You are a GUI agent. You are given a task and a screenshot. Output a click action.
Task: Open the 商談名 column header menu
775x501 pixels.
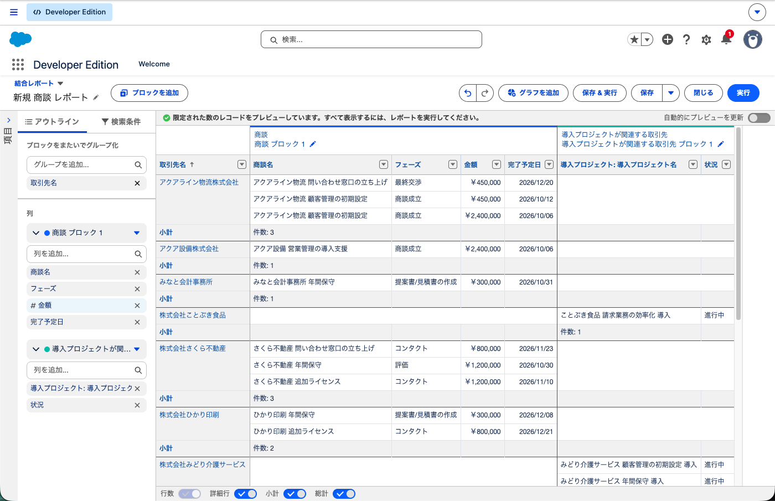(x=384, y=164)
